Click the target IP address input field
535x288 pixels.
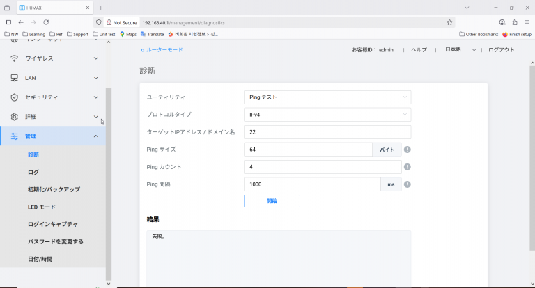pyautogui.click(x=327, y=132)
